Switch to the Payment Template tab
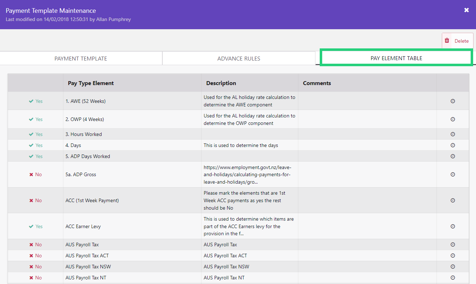Screen dimensions: 476x284 (x=81, y=58)
